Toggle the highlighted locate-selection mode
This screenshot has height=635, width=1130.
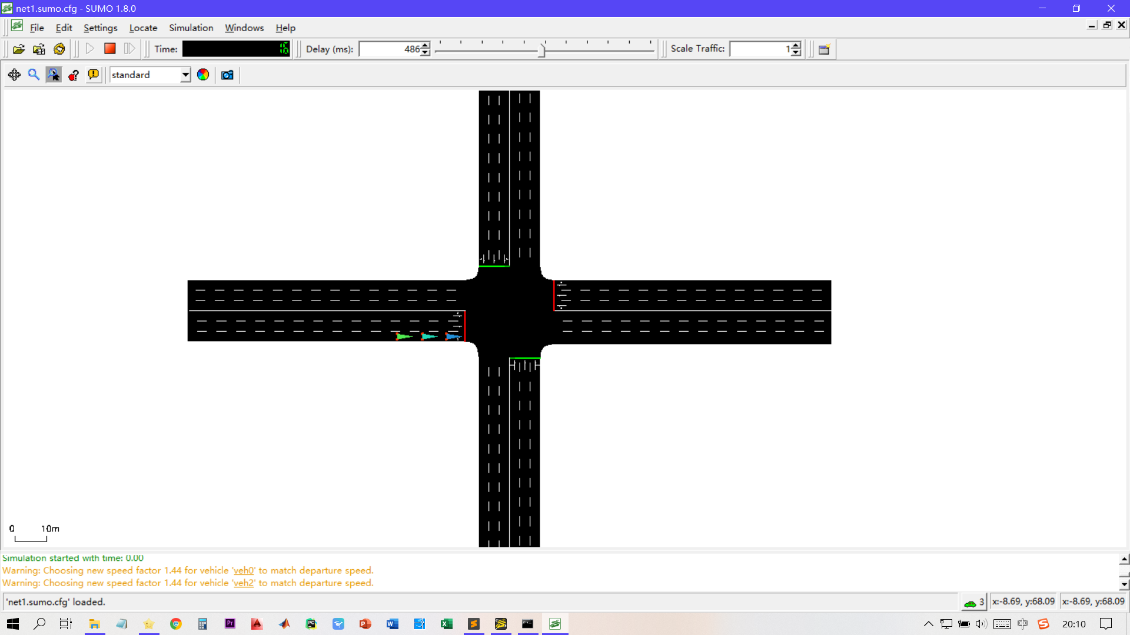(x=54, y=75)
